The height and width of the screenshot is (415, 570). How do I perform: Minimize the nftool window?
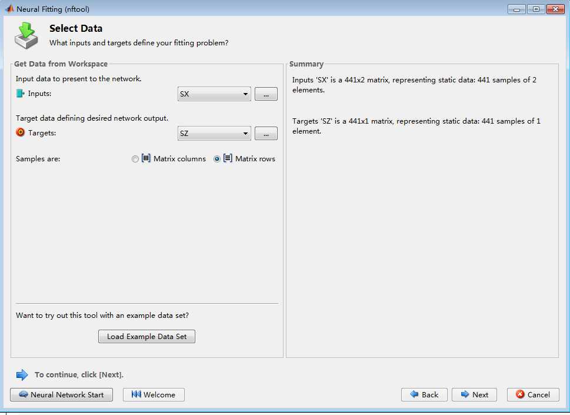click(516, 9)
